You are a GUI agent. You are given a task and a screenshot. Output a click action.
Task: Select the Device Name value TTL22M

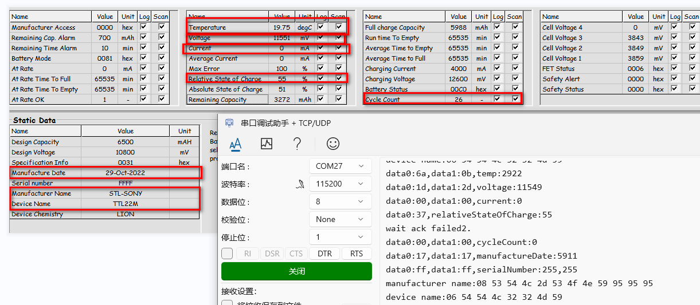(x=126, y=204)
